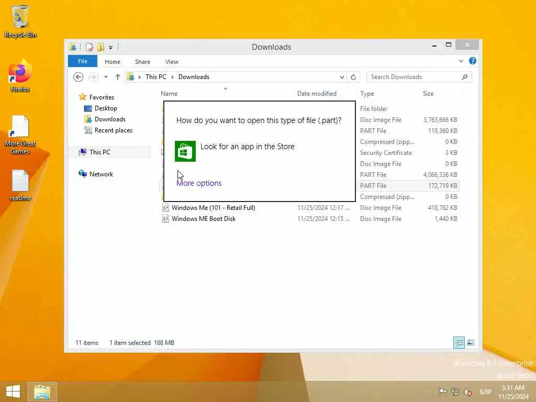Image resolution: width=536 pixels, height=402 pixels.
Task: Switch to Large icons view layout
Action: click(x=471, y=342)
